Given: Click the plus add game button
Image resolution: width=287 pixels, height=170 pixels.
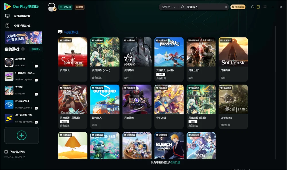Looking at the screenshot, I should (22, 135).
